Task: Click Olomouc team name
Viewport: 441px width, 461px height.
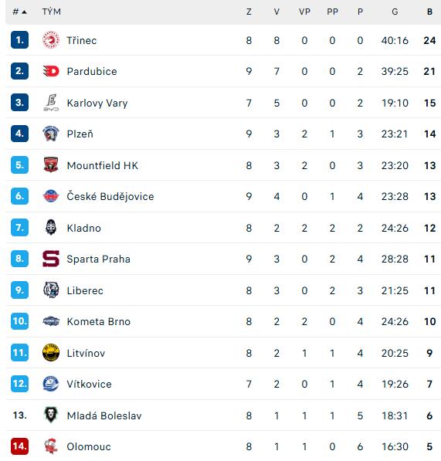Action: 89,446
